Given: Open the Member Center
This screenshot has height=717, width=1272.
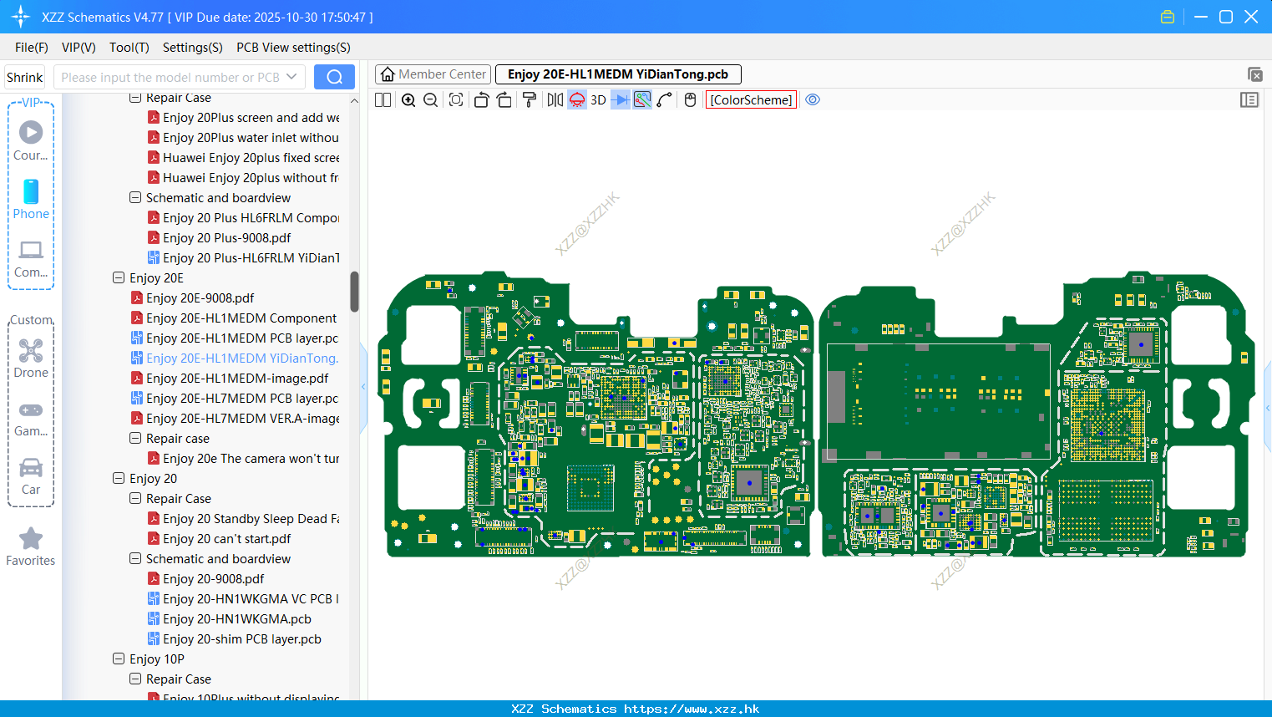Looking at the screenshot, I should click(433, 74).
